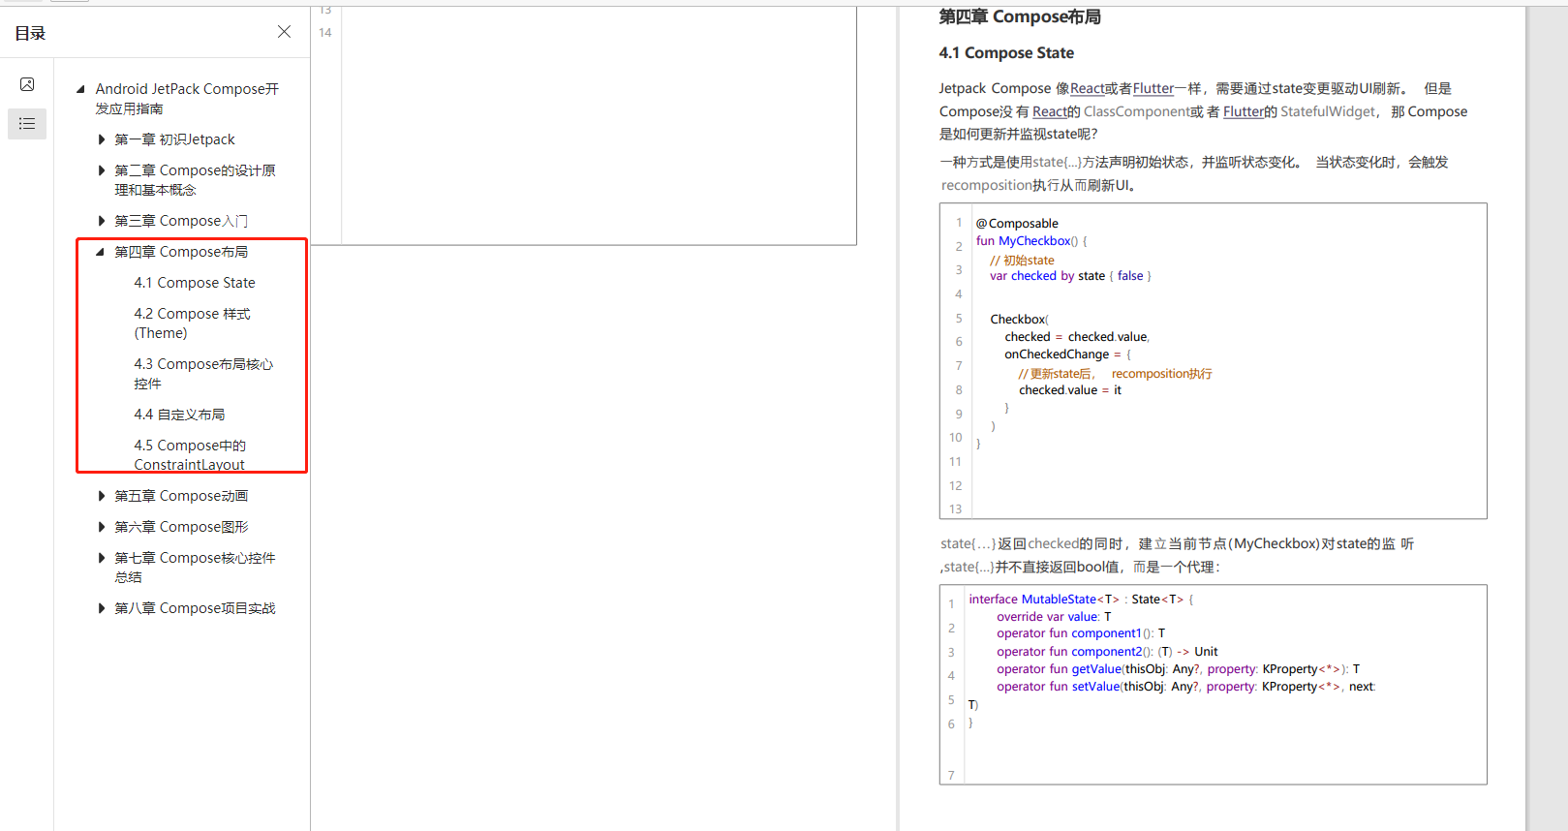Screen dimensions: 1568x831
Task: Go to 第五章 Compose动画 in outline
Action: click(181, 496)
